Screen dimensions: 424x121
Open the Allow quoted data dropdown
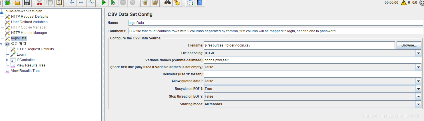[x=418, y=81]
